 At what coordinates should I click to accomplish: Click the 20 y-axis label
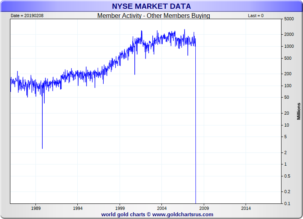(x=287, y=113)
